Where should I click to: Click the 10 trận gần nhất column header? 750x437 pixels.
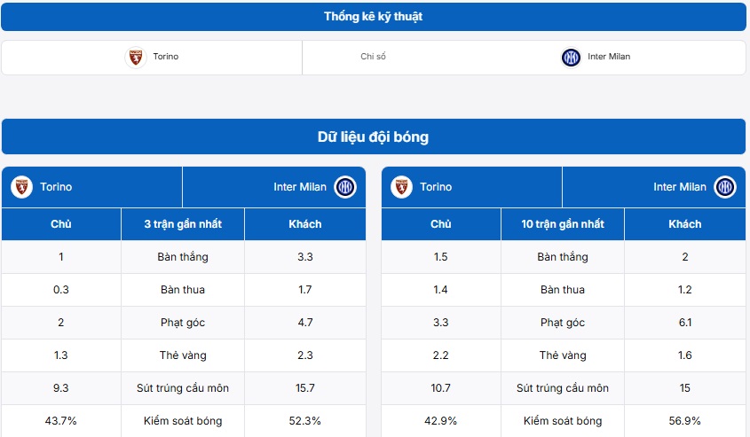pos(563,224)
